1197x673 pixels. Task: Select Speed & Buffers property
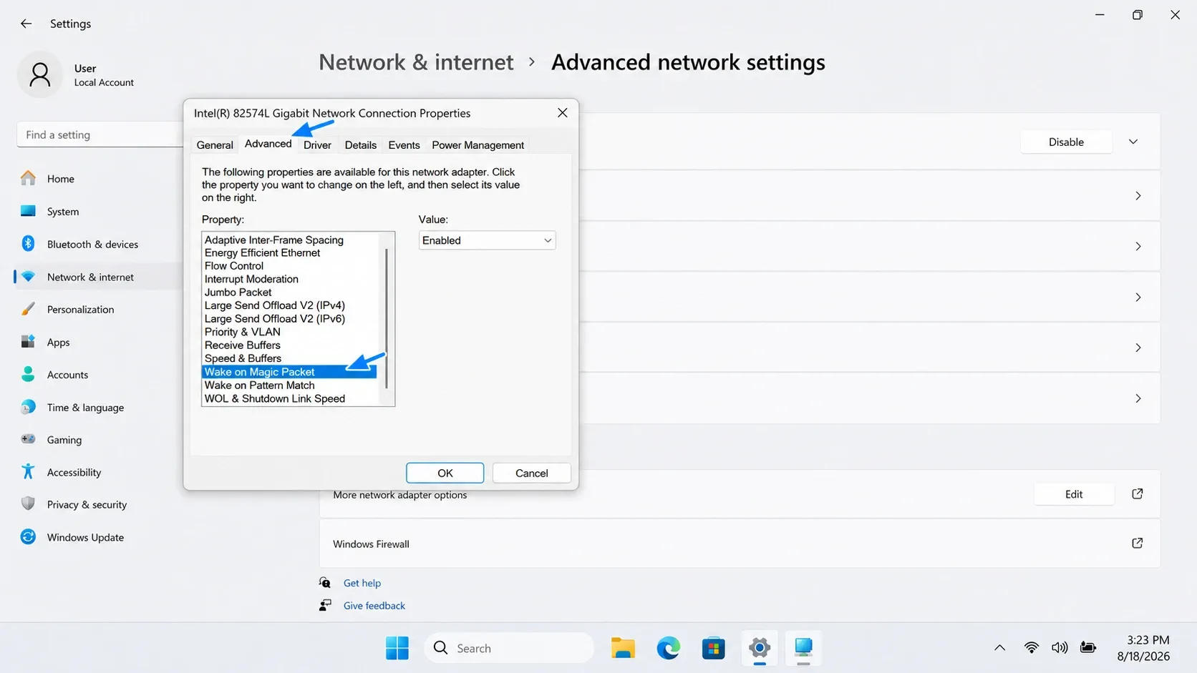point(243,358)
